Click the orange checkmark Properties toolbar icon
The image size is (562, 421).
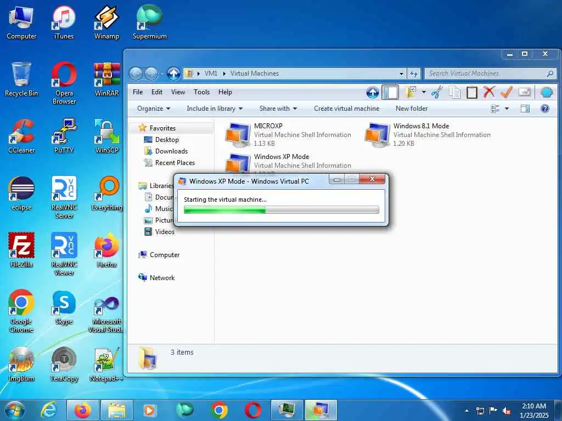tap(506, 92)
